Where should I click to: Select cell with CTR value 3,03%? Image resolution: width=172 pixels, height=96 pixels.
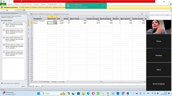coord(60,23)
